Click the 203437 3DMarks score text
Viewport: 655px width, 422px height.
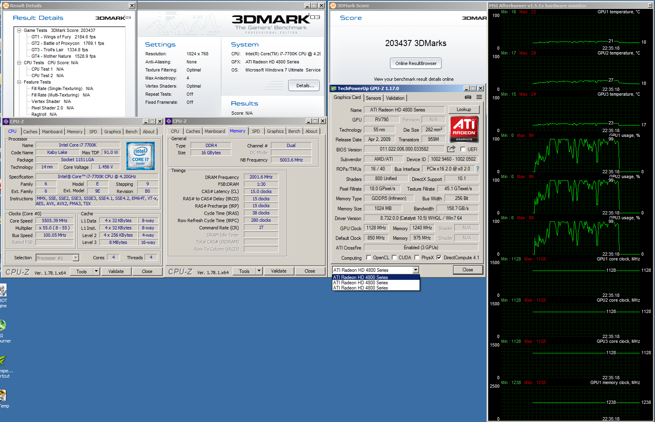click(x=416, y=43)
